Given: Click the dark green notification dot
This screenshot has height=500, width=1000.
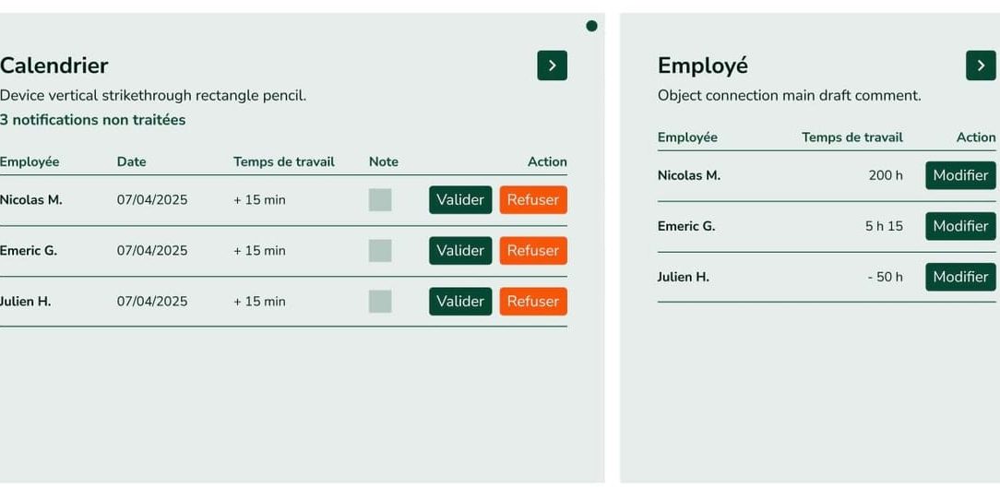Looking at the screenshot, I should click(x=591, y=26).
